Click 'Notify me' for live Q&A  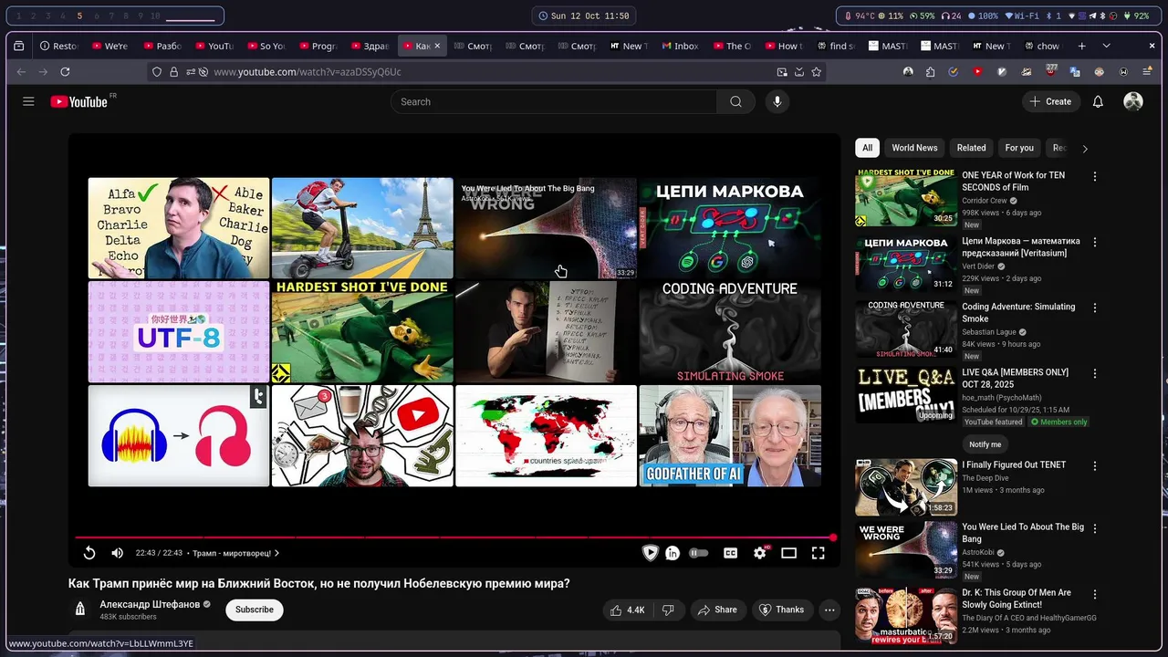pyautogui.click(x=985, y=444)
